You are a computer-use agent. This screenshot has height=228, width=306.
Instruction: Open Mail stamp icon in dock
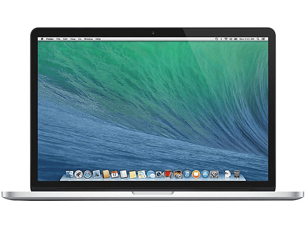tap(97, 174)
